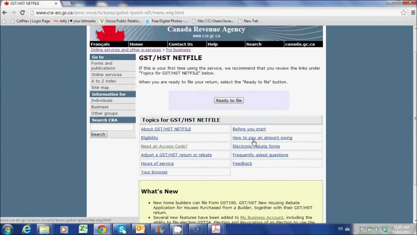Screen dimensions: 417x235
Task: Click the Canada Revenue Agency banner
Action: tap(206, 33)
